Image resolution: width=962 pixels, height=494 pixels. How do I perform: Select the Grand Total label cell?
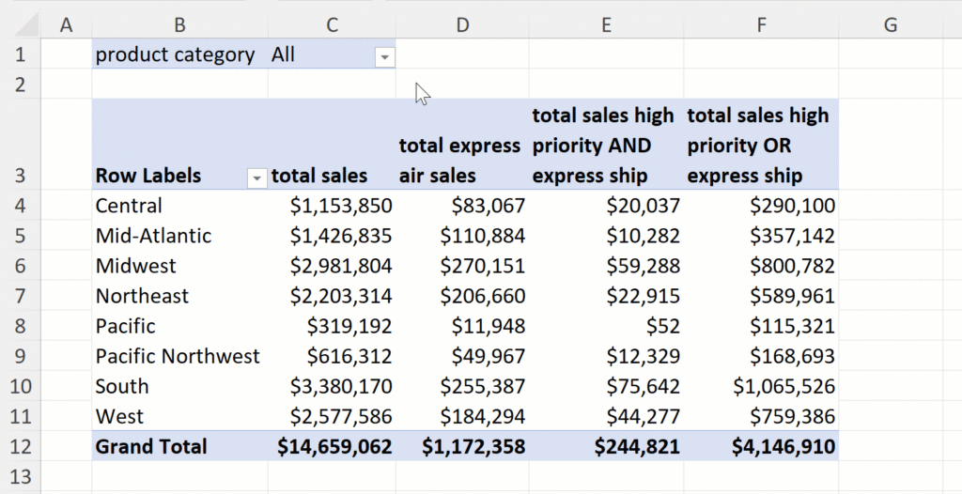click(x=151, y=446)
